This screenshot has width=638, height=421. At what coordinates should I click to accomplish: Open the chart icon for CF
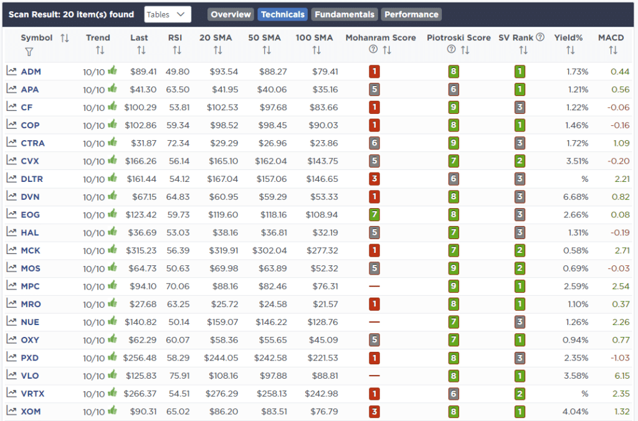[11, 107]
